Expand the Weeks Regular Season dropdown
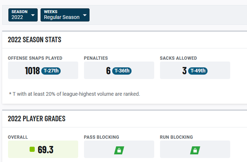This screenshot has width=247, height=162. pos(65,15)
